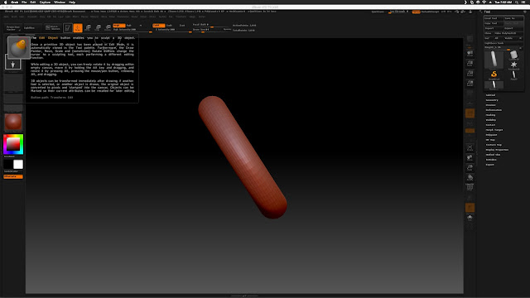Click the Frame icon on right shelf

(470, 148)
